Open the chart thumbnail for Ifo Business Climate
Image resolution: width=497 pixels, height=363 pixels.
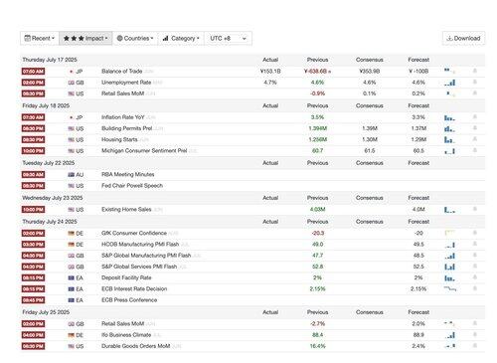449,335
